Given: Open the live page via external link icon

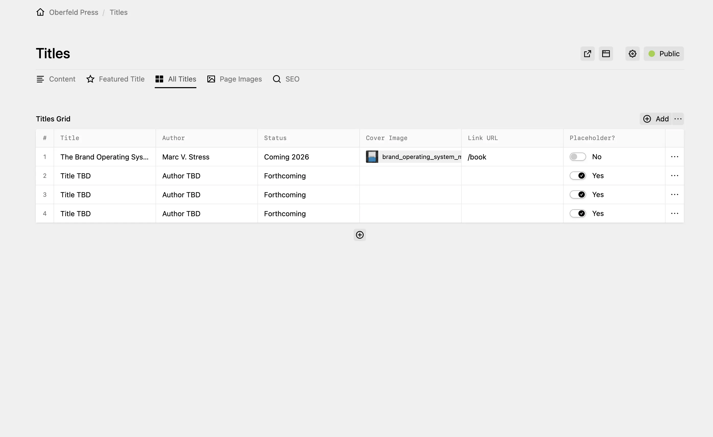Looking at the screenshot, I should pos(587,54).
